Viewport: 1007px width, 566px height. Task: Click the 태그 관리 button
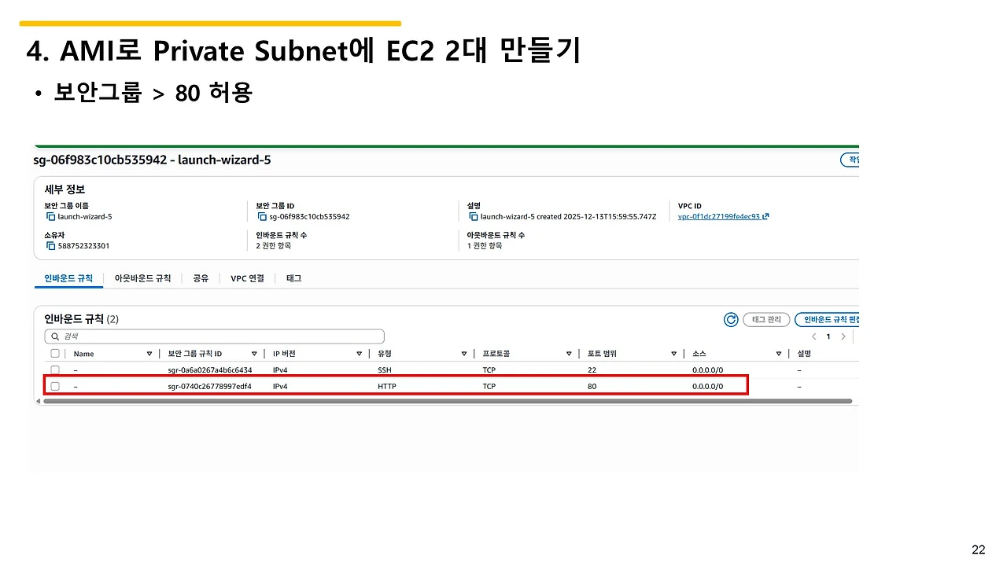coord(766,319)
